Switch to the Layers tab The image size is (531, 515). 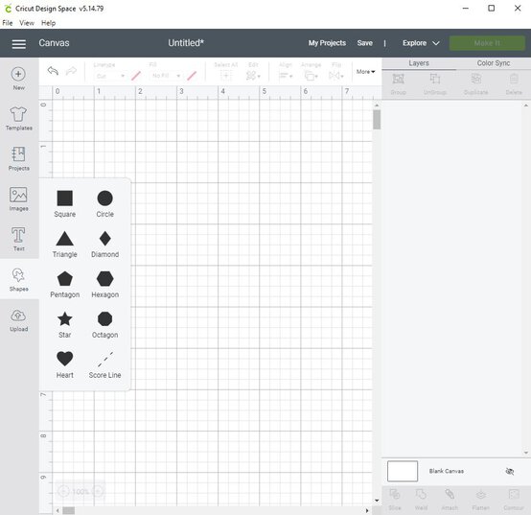(419, 63)
